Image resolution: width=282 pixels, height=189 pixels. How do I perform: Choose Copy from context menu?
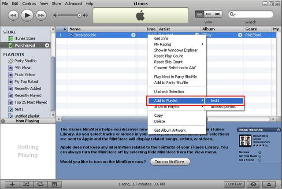click(177, 115)
